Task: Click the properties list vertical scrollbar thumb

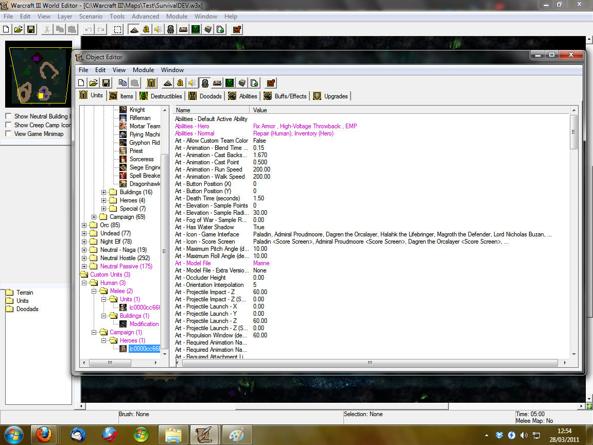Action: [574, 132]
